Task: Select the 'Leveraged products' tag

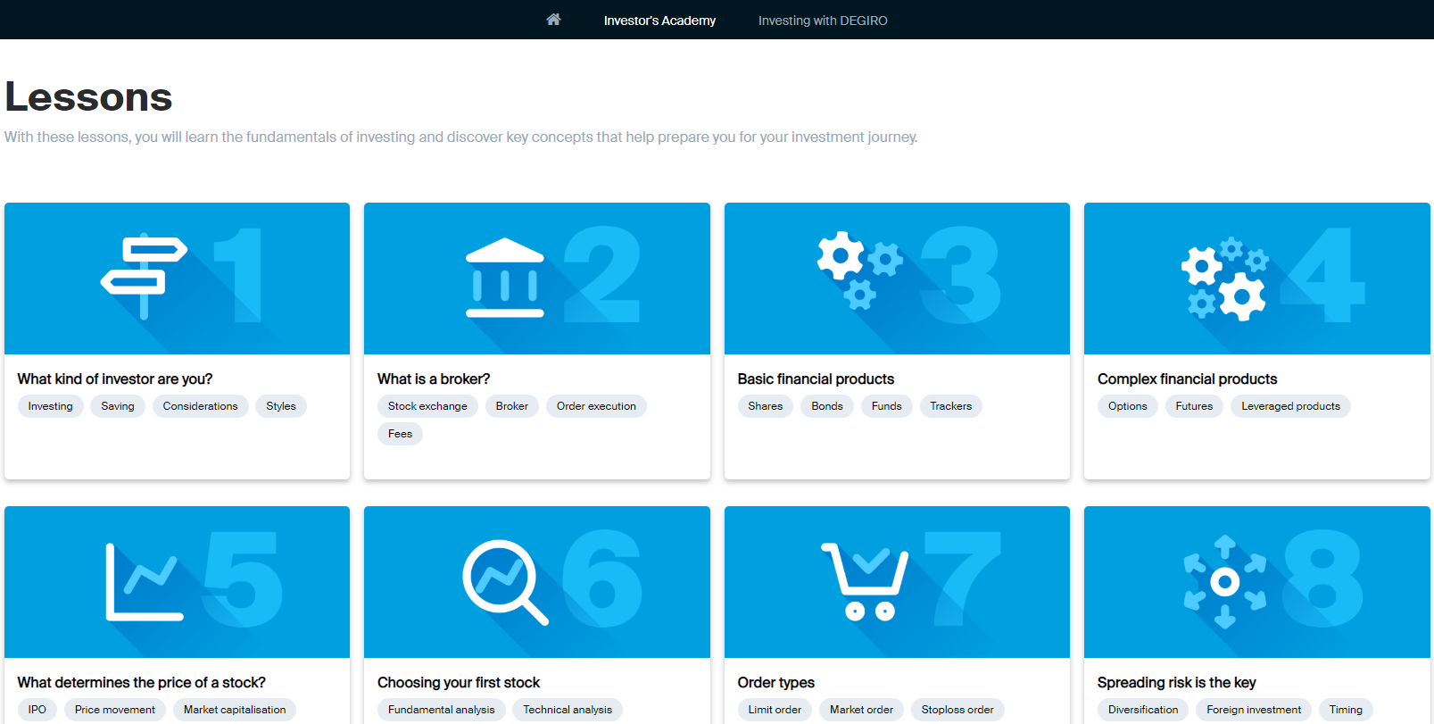Action: (x=1290, y=406)
